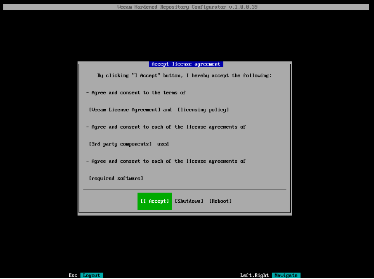374x279 pixels.
Task: Open the licensing policy link
Action: 203,110
